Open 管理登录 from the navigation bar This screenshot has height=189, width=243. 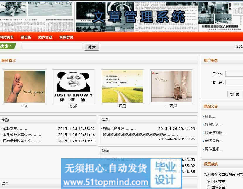pos(66,37)
